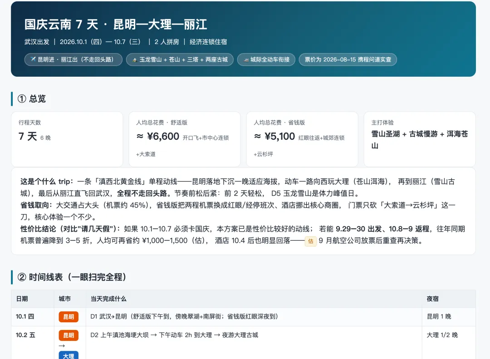Click the 开口飞+市中心连锁 note
Viewport: 490px width, 359px height.
click(x=206, y=138)
